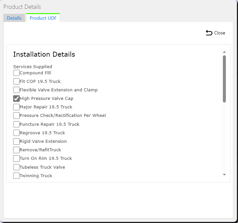
Task: Check Fit COP 19.5 Truck
Action: (16, 81)
